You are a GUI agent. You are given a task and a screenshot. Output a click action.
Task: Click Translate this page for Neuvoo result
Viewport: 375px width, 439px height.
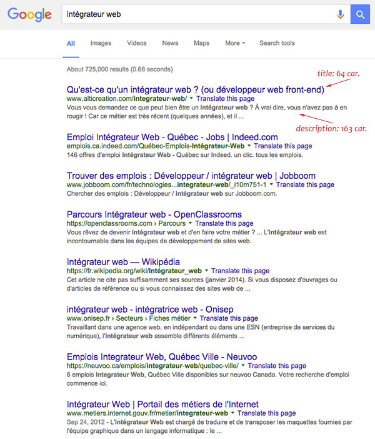pos(276,365)
